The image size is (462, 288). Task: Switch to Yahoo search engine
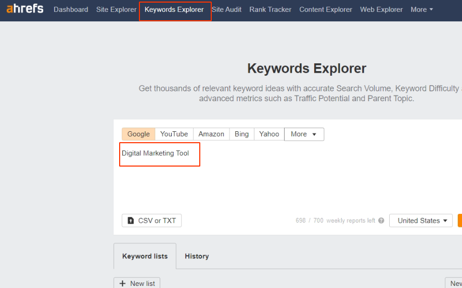(269, 134)
